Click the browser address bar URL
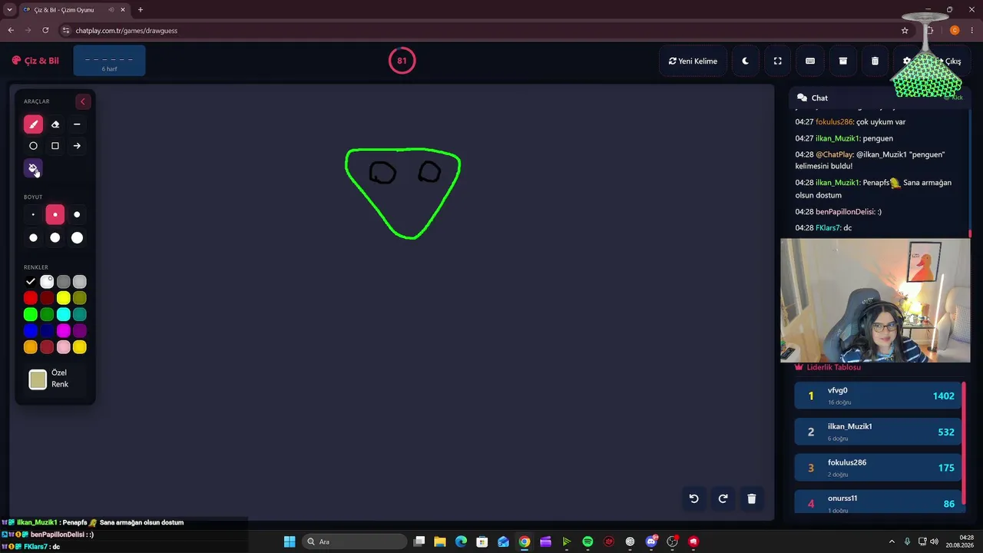 pos(127,31)
